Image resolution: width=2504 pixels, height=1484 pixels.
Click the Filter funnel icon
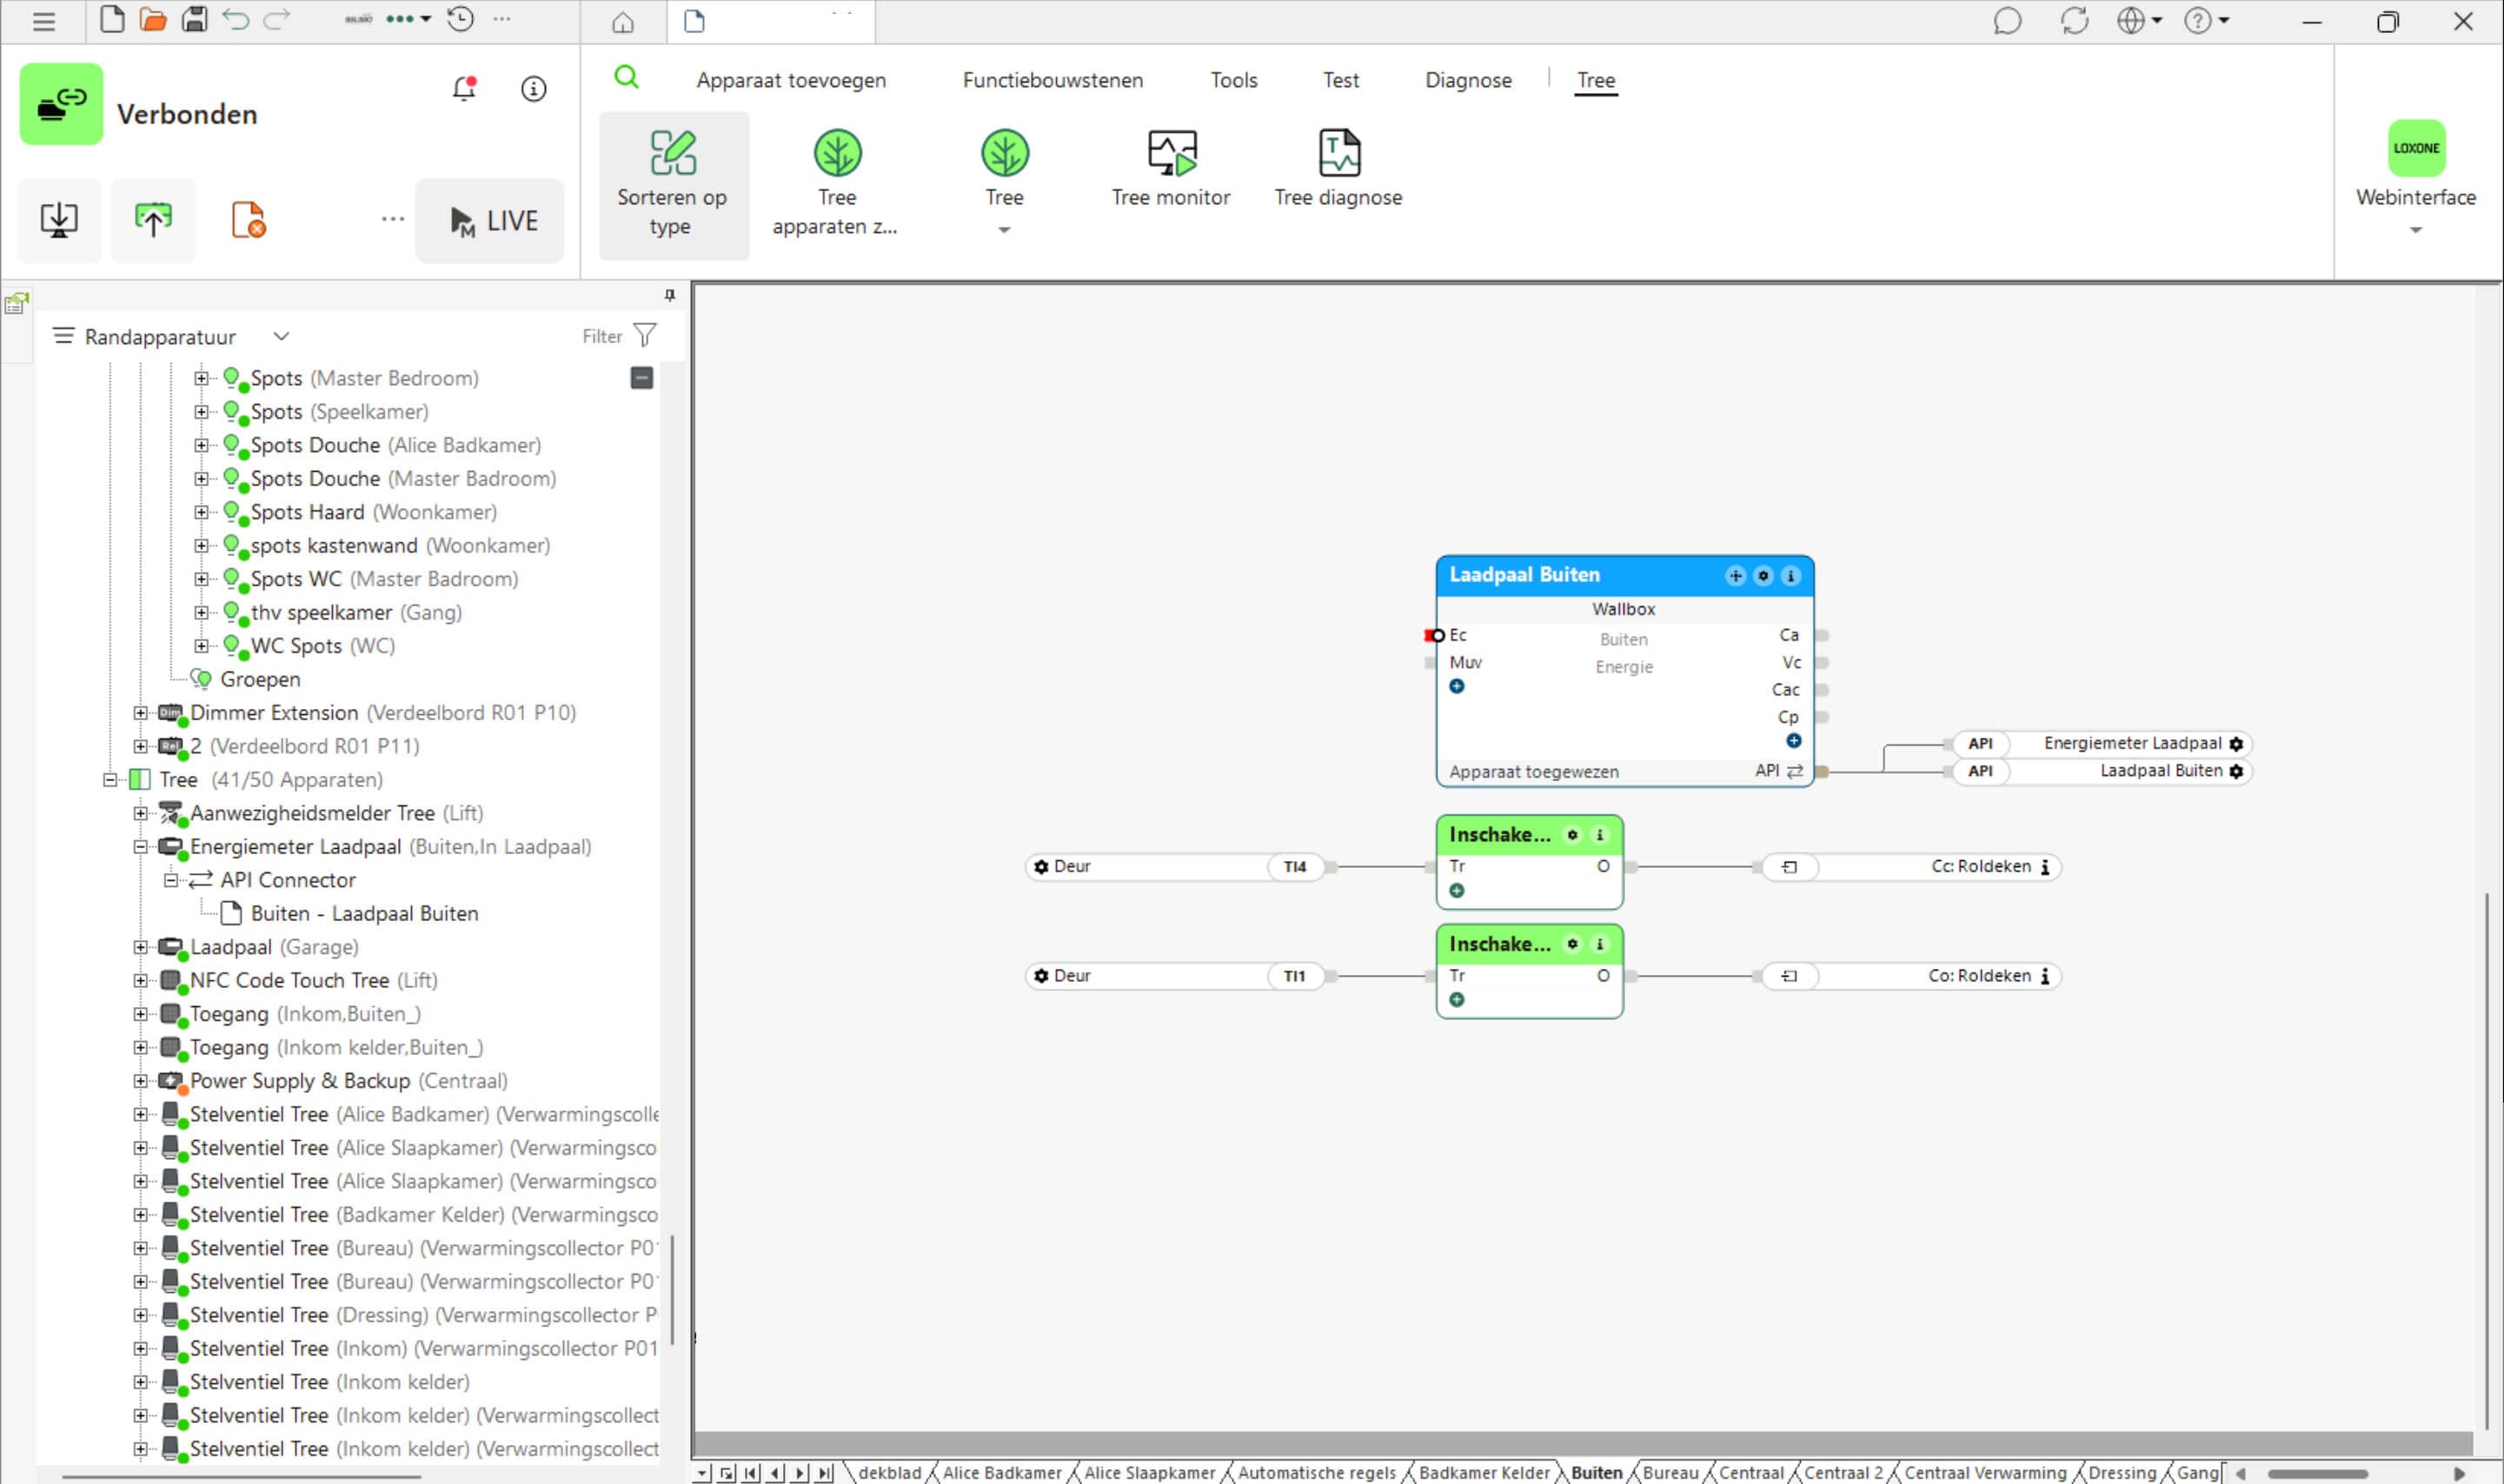[x=646, y=335]
